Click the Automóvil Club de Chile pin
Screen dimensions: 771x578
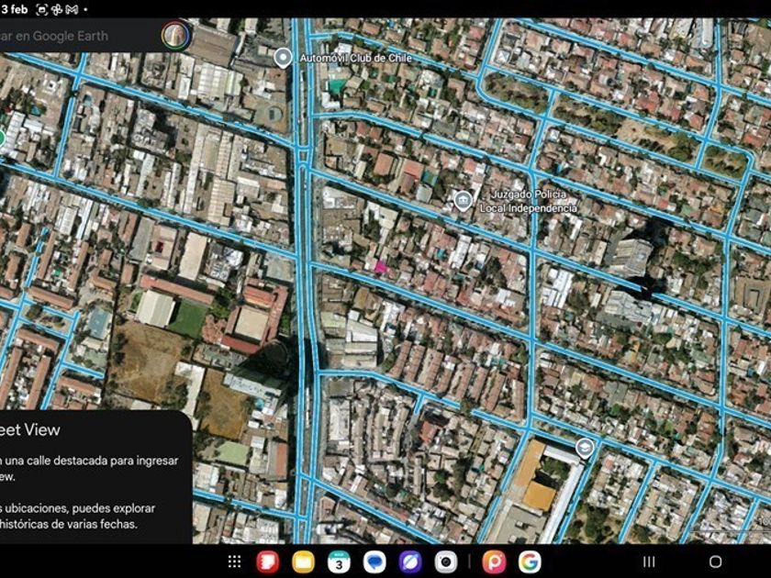[x=284, y=58]
